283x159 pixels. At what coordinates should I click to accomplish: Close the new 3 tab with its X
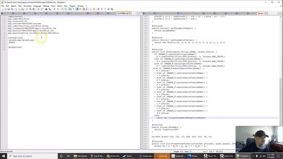[266, 13]
